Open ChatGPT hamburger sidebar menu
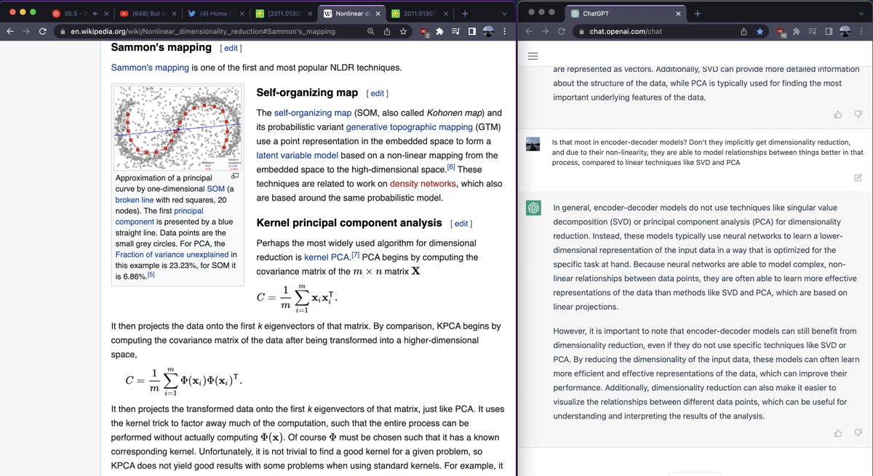 [x=533, y=57]
